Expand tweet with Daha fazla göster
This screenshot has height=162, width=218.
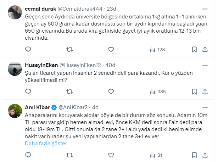tap(46, 144)
